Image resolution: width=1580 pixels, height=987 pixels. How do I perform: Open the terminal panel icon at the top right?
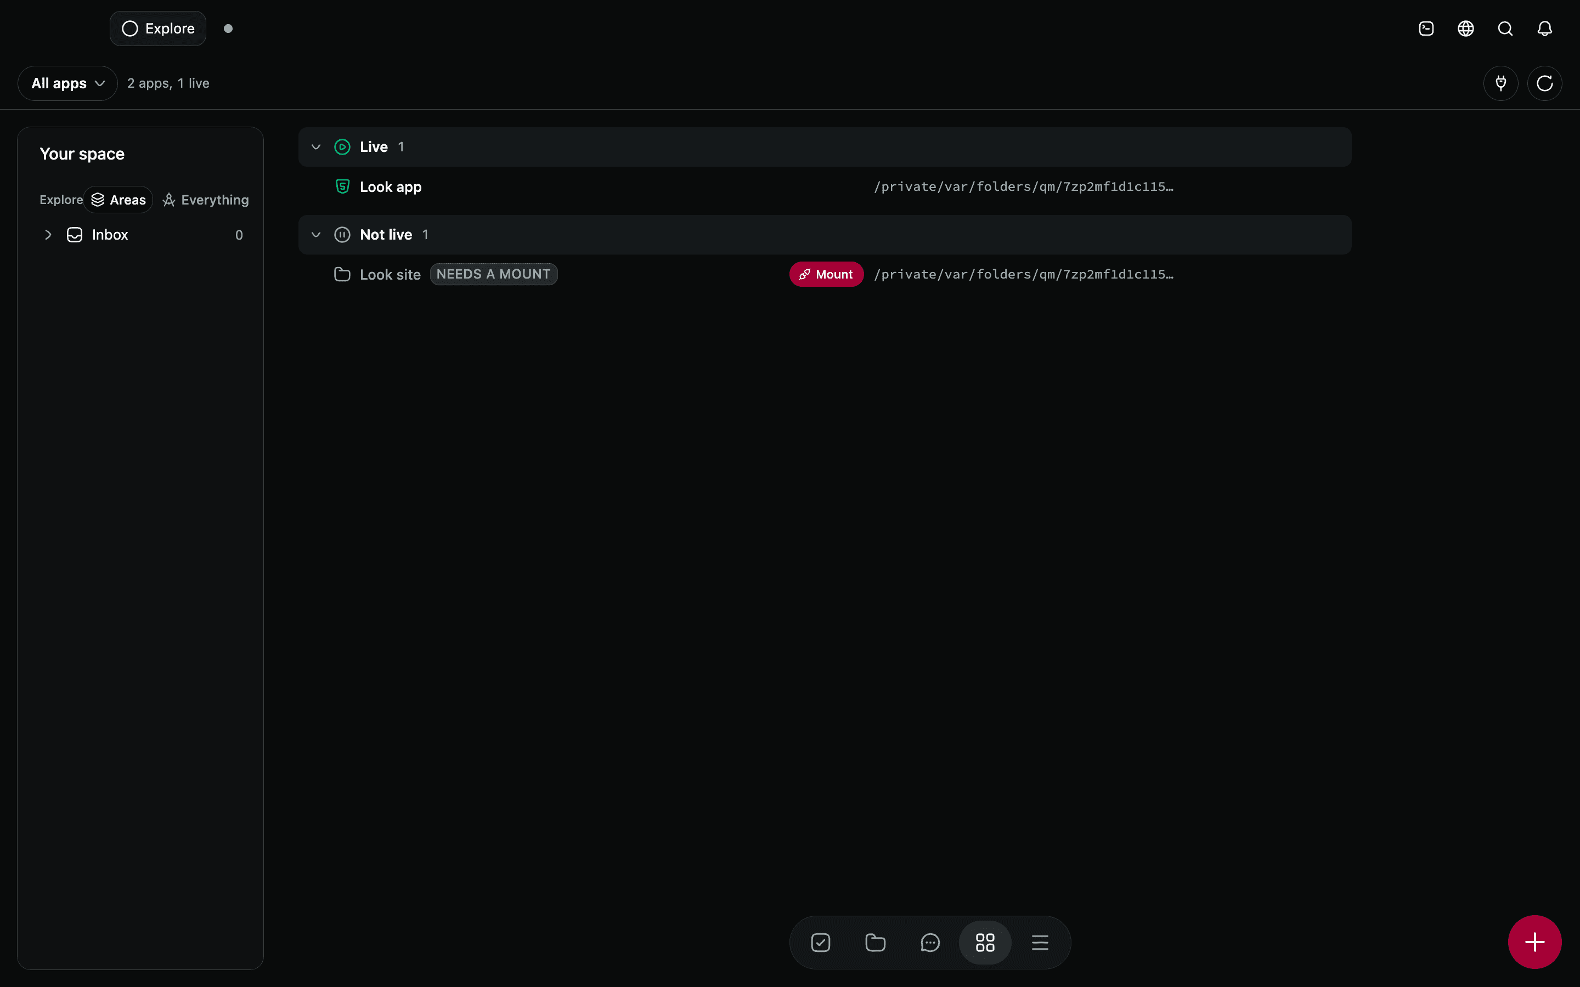pos(1426,29)
